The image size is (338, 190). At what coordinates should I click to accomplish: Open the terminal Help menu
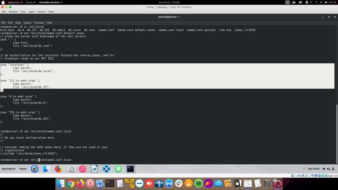[49, 23]
